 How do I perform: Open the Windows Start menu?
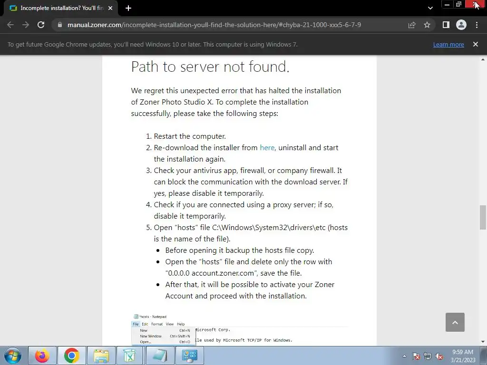coord(12,355)
